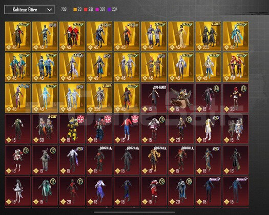
Task: Select the SPY-FAMILY outfit
Action: (154, 98)
